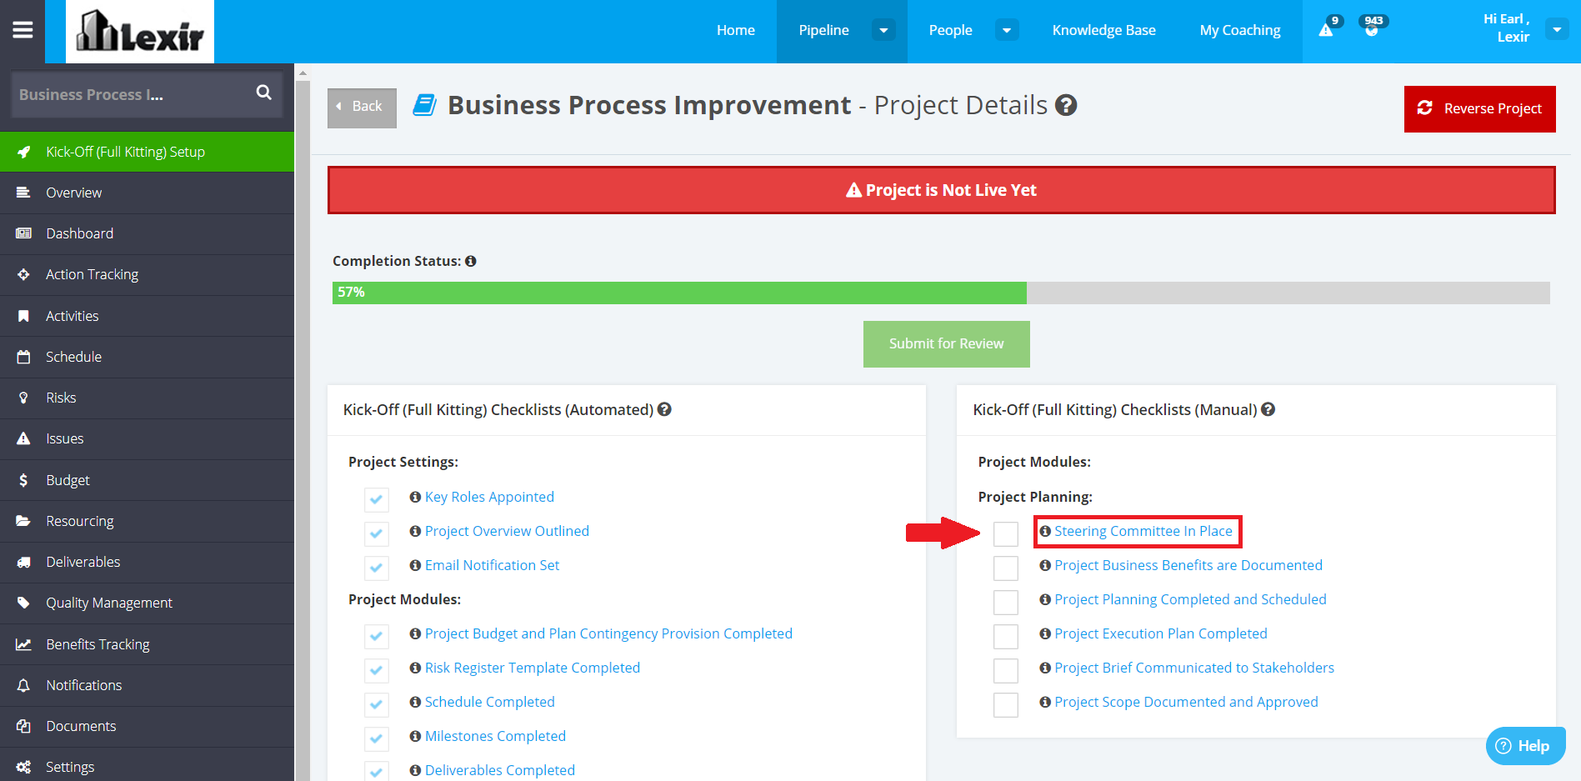Click the Budget dollar icon
This screenshot has width=1581, height=781.
(24, 480)
